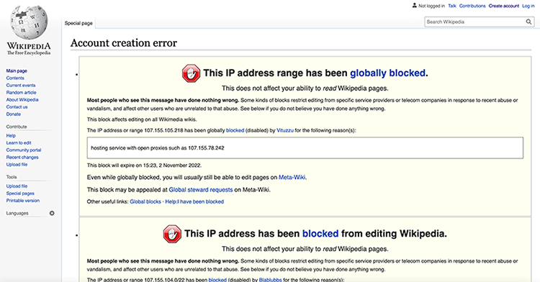Open About Wikipedia sidebar link
Image resolution: width=540 pixels, height=282 pixels.
coord(22,100)
